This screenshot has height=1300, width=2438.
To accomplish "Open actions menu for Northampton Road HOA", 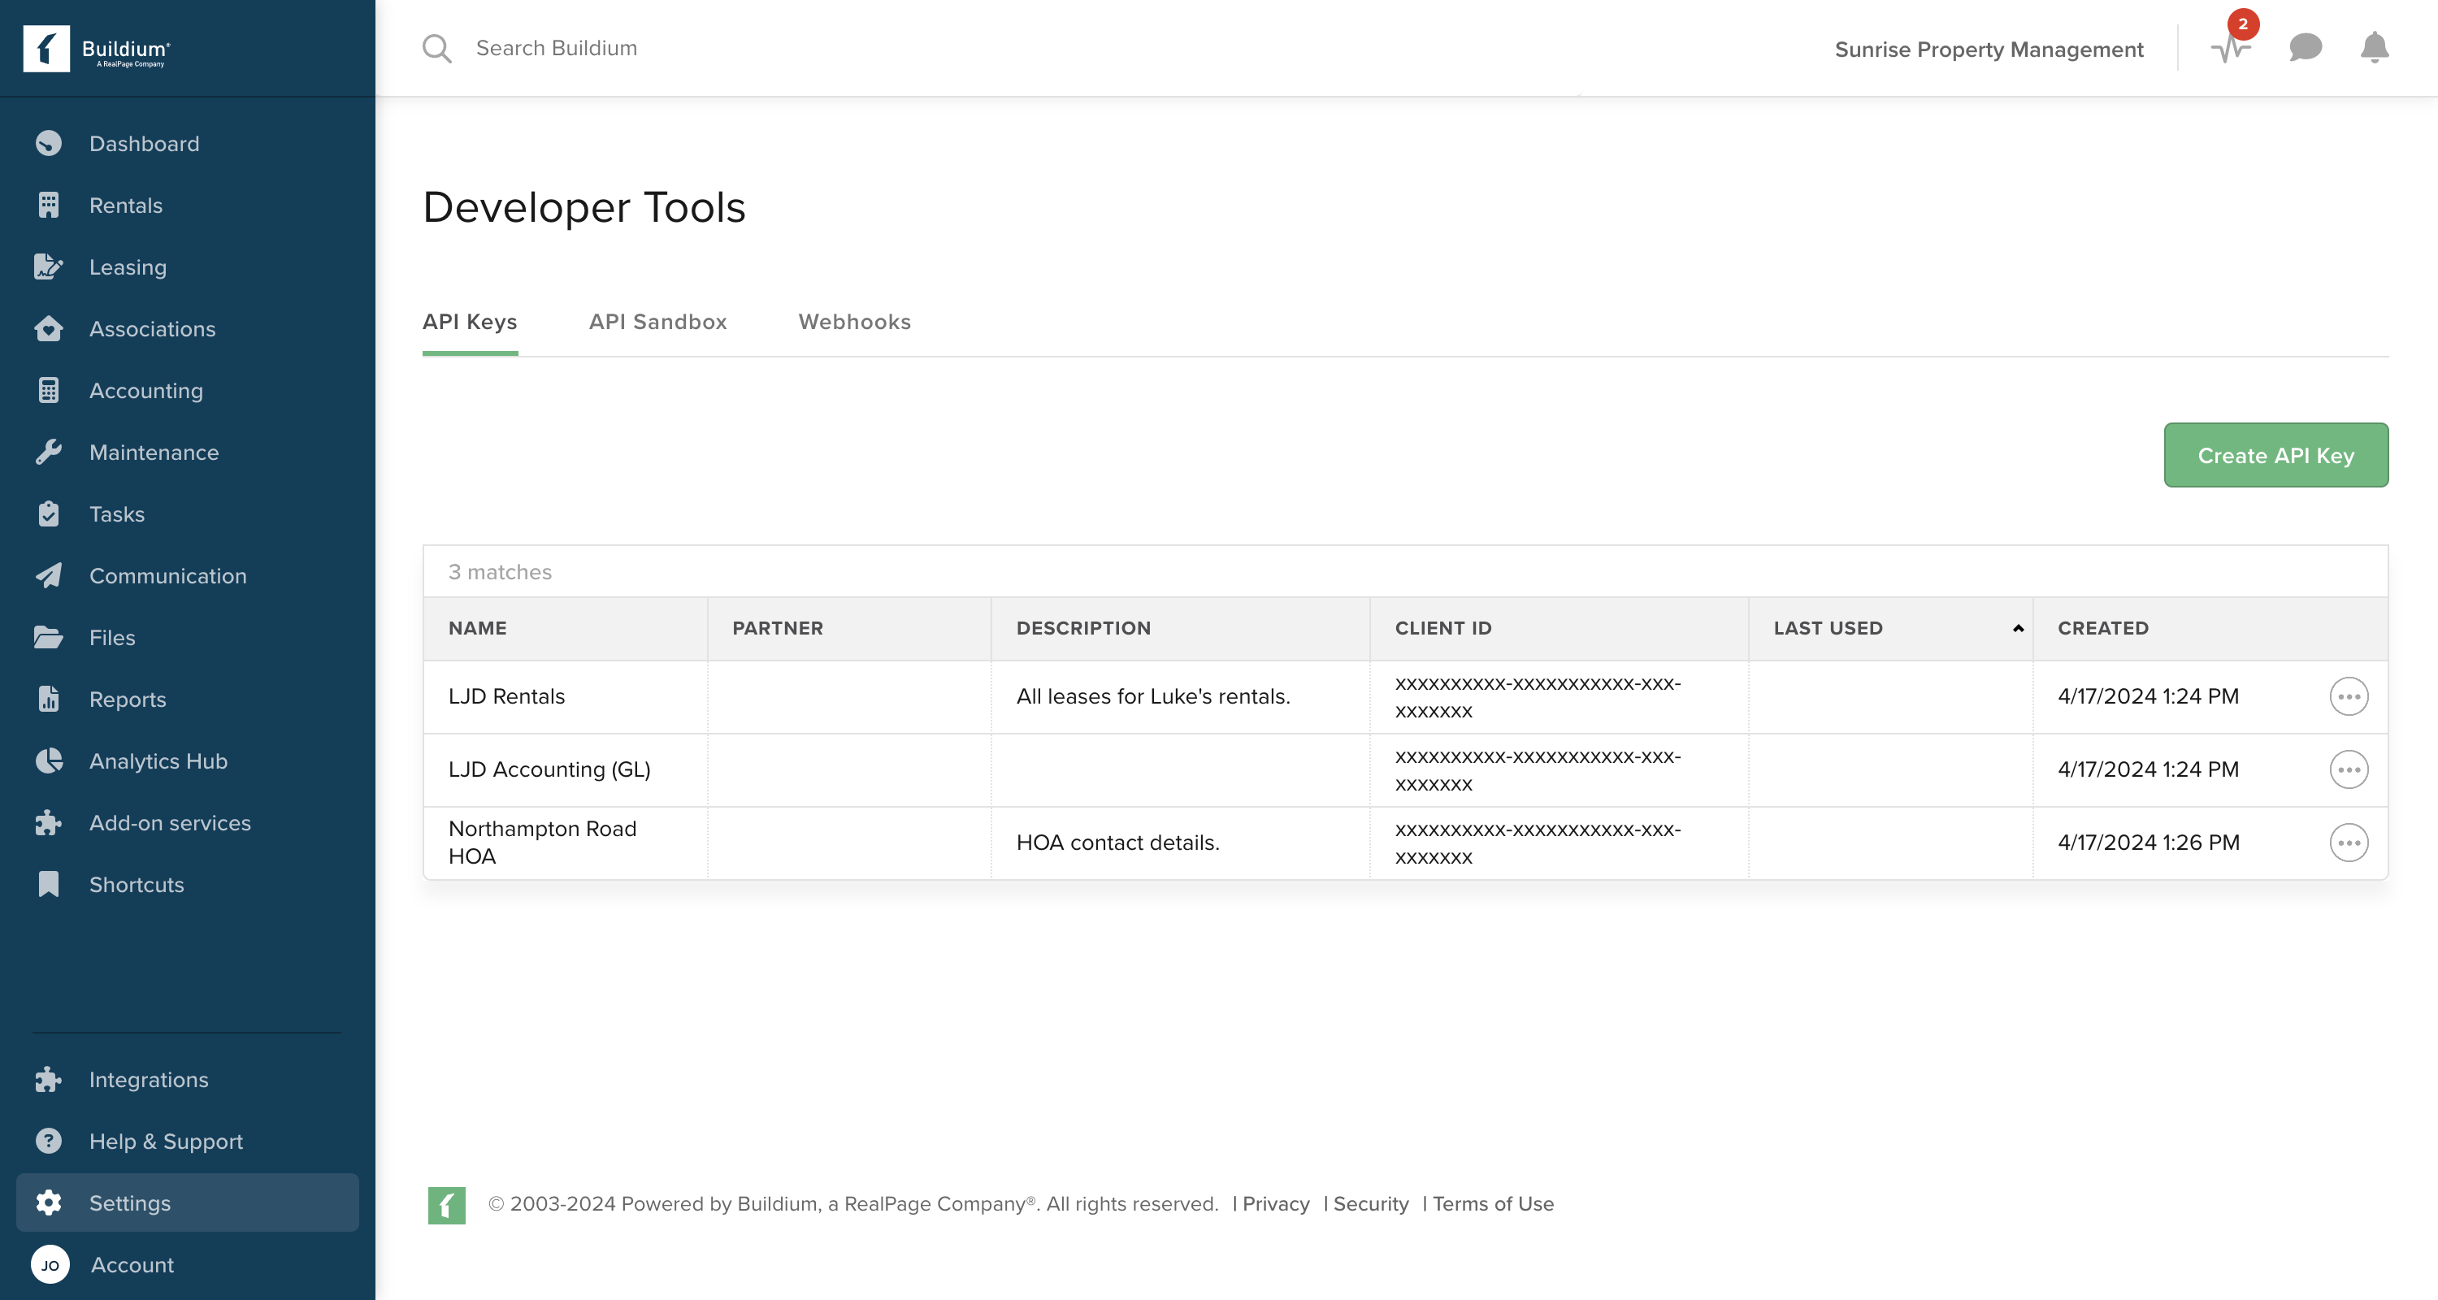I will tap(2348, 842).
